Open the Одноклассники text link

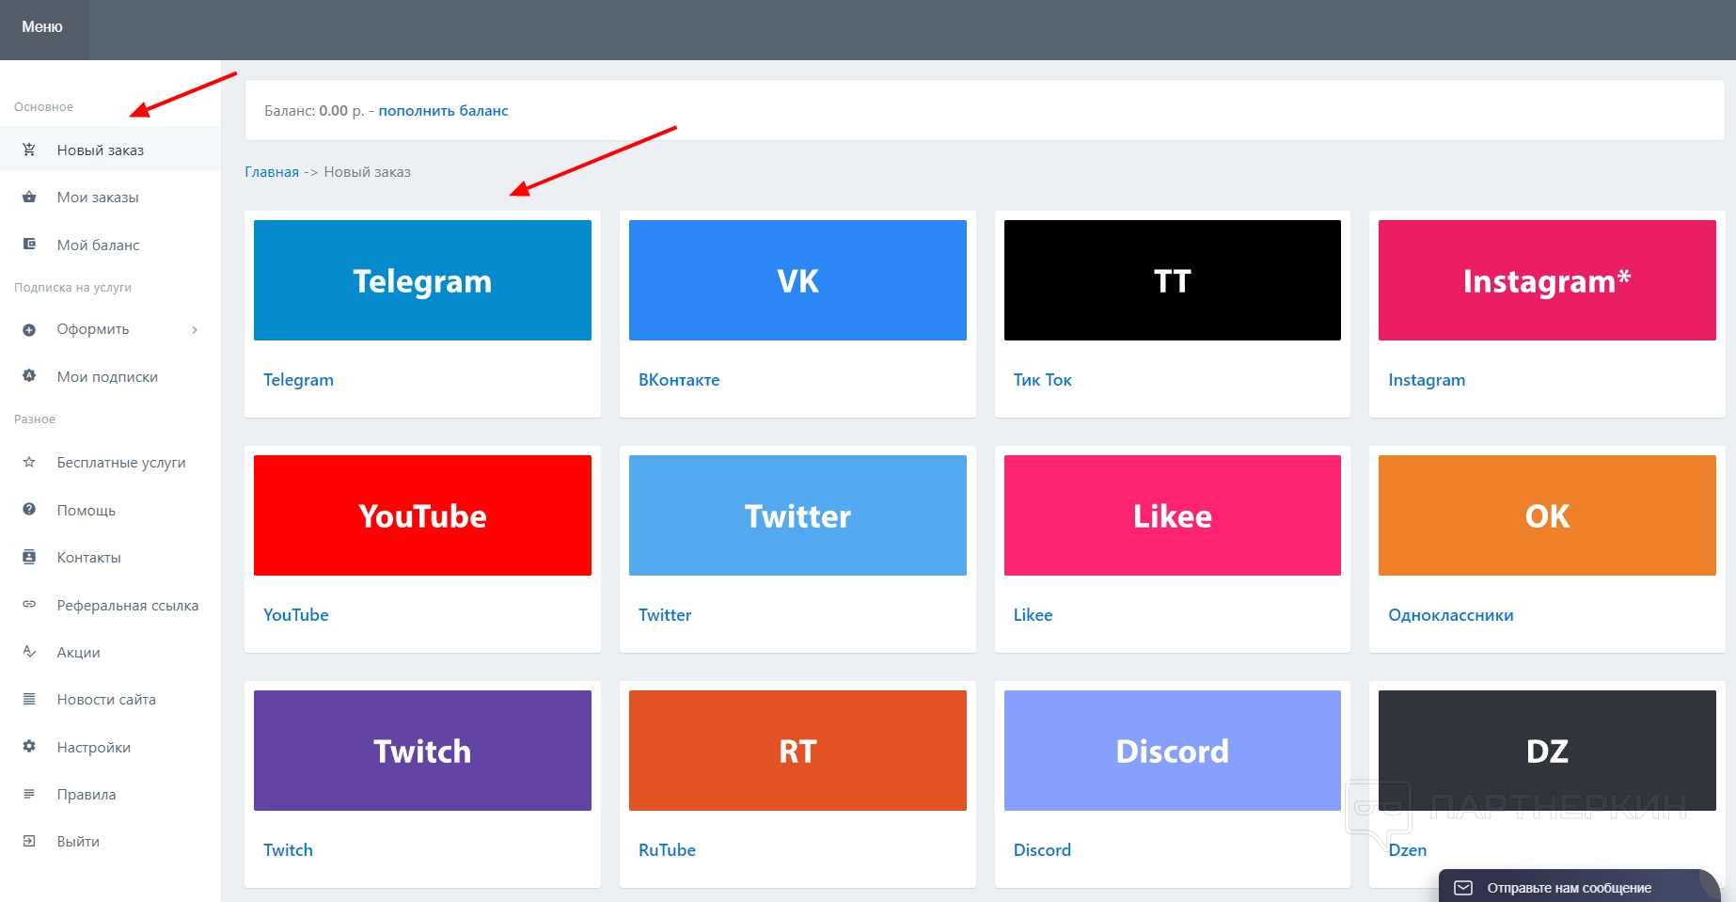pyautogui.click(x=1451, y=614)
